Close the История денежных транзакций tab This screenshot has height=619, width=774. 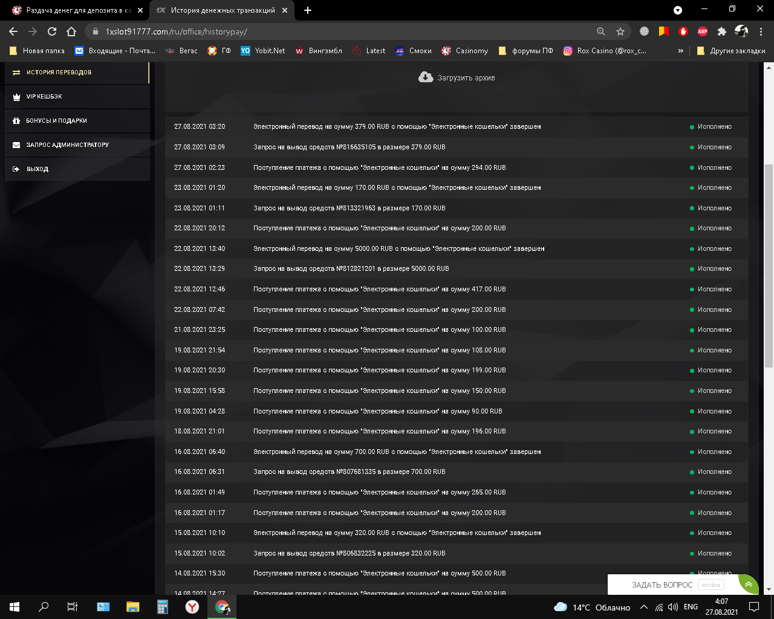pyautogui.click(x=285, y=10)
